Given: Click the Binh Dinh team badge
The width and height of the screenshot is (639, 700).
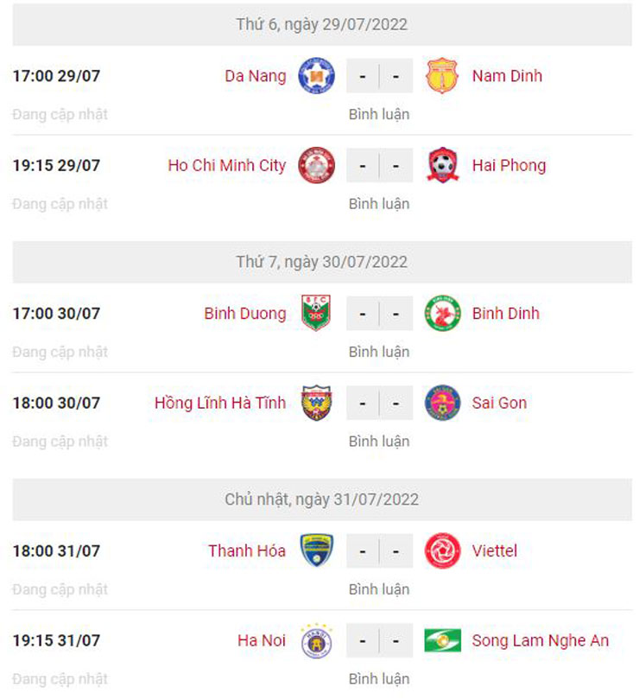Looking at the screenshot, I should pyautogui.click(x=443, y=314).
